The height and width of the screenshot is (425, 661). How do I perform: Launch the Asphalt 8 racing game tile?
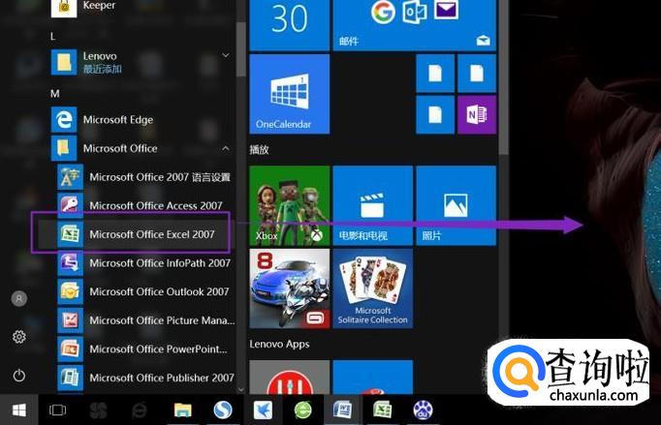click(x=289, y=288)
